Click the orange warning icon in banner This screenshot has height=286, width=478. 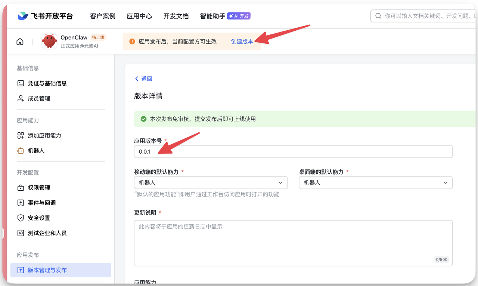click(x=132, y=41)
